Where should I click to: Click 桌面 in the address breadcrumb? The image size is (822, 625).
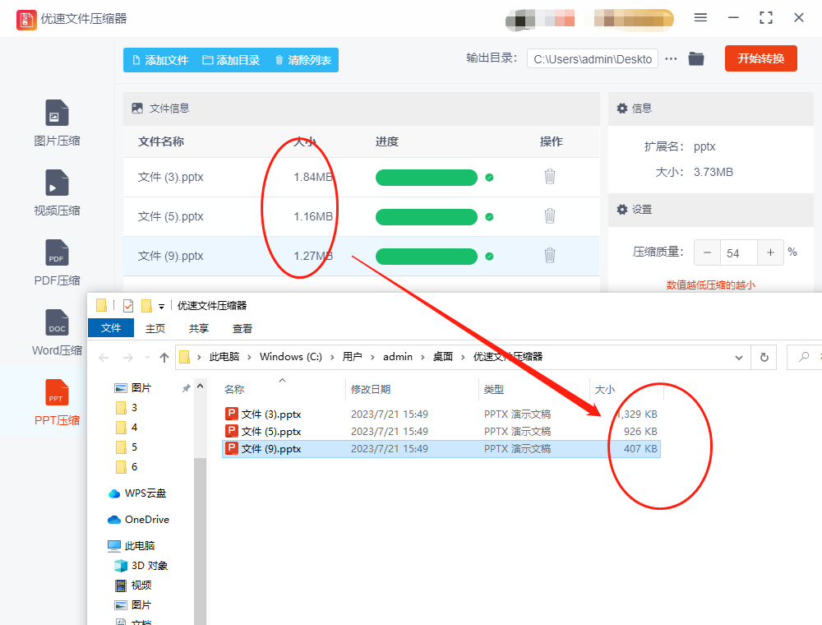coord(442,357)
